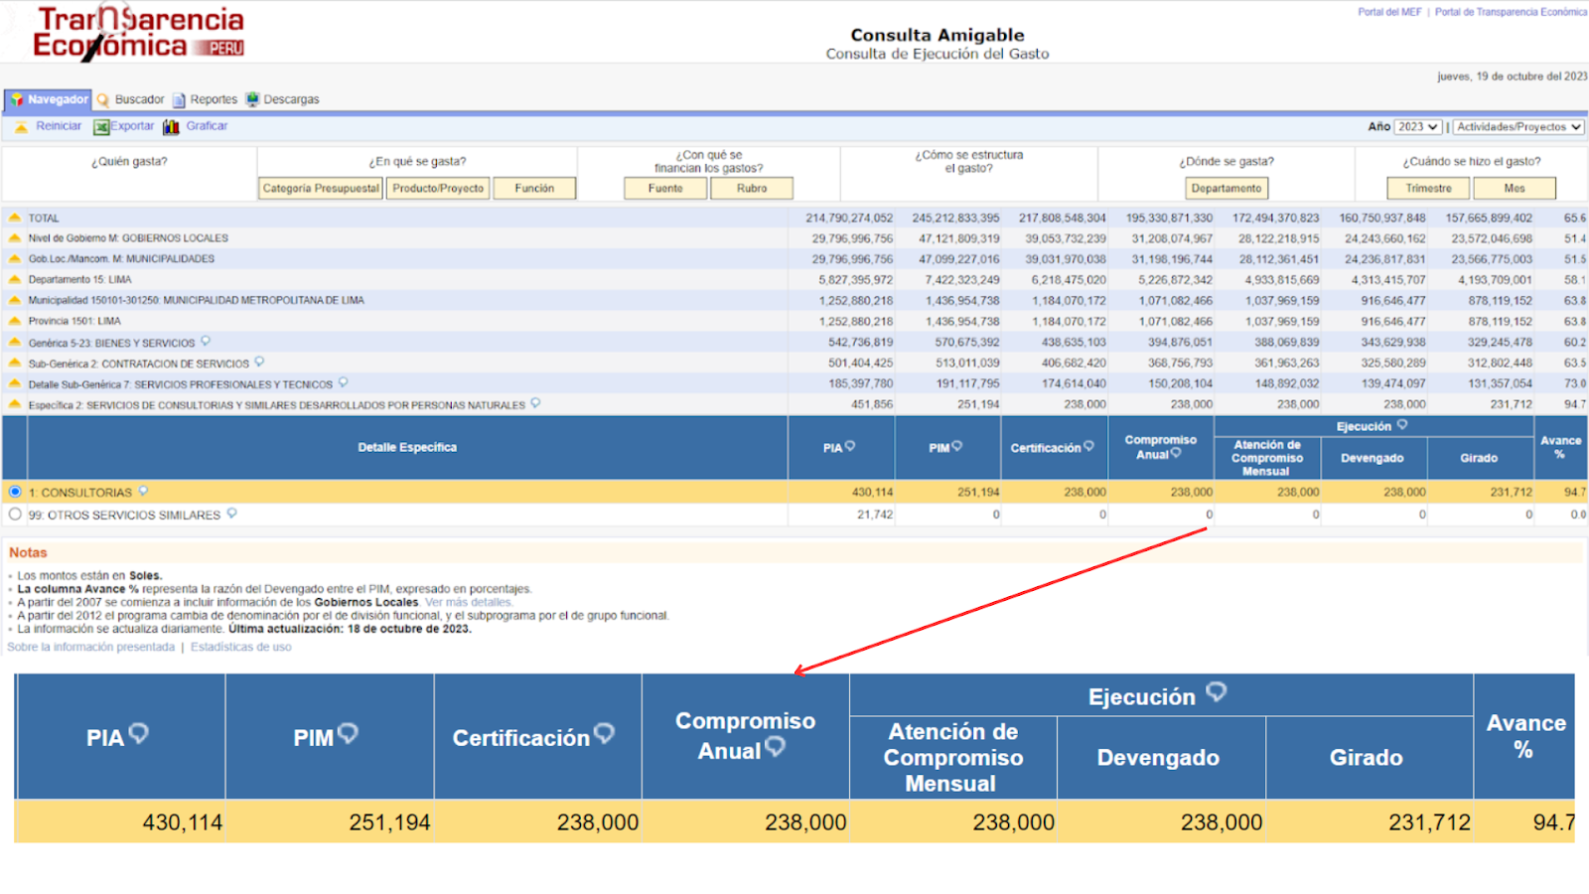The height and width of the screenshot is (894, 1589).
Task: Click info bubble beside OTROS SERVICIOS SIMILARES
Action: click(231, 514)
